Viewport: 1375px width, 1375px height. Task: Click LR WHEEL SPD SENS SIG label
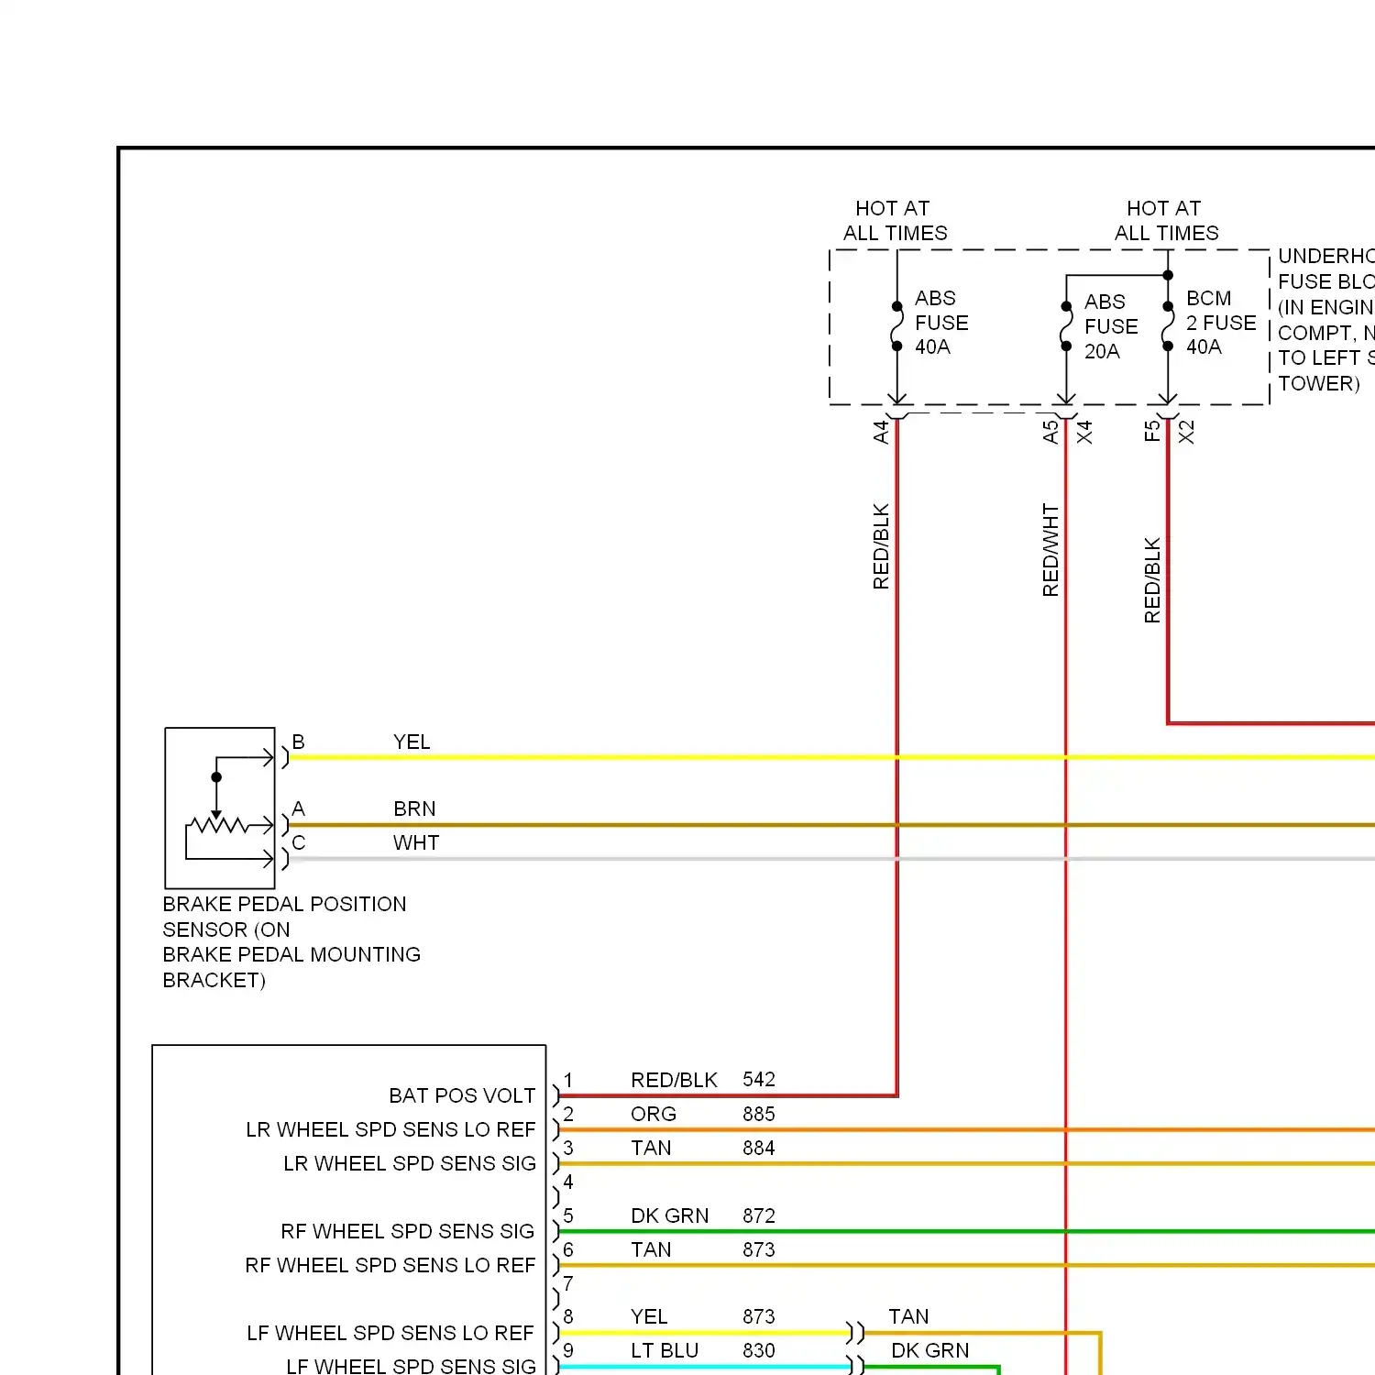point(410,1163)
